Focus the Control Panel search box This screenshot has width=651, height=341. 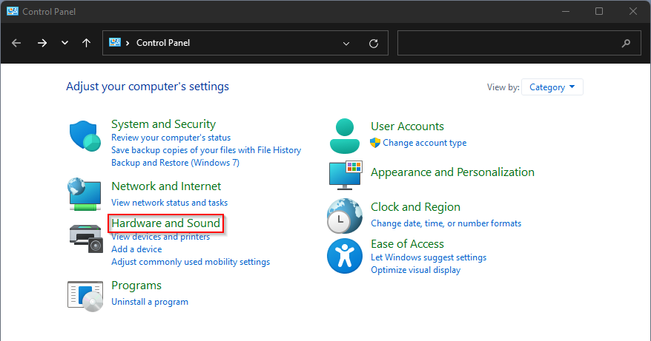pos(519,43)
